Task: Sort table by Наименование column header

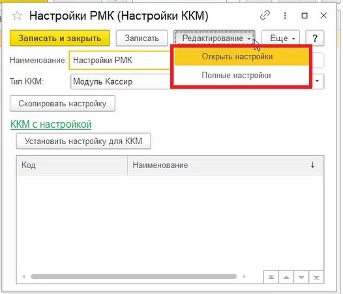Action: click(x=226, y=165)
